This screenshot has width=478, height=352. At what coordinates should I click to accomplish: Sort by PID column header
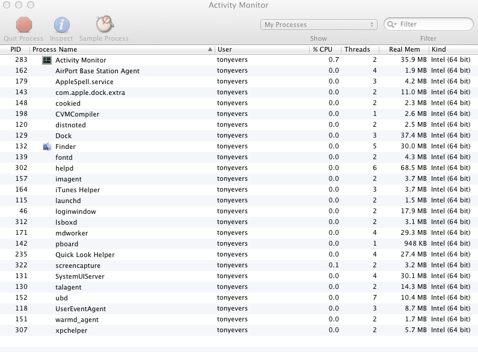point(16,49)
